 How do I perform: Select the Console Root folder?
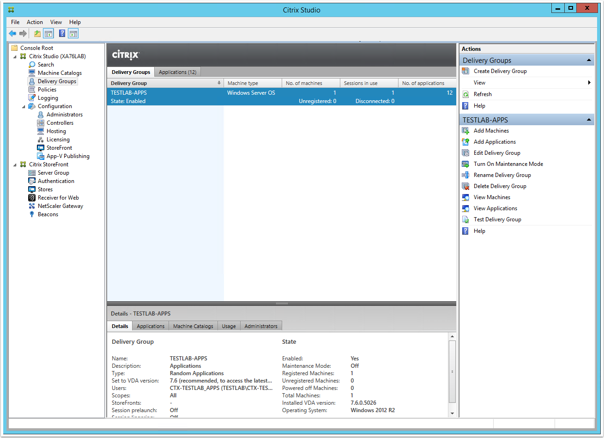pyautogui.click(x=36, y=48)
